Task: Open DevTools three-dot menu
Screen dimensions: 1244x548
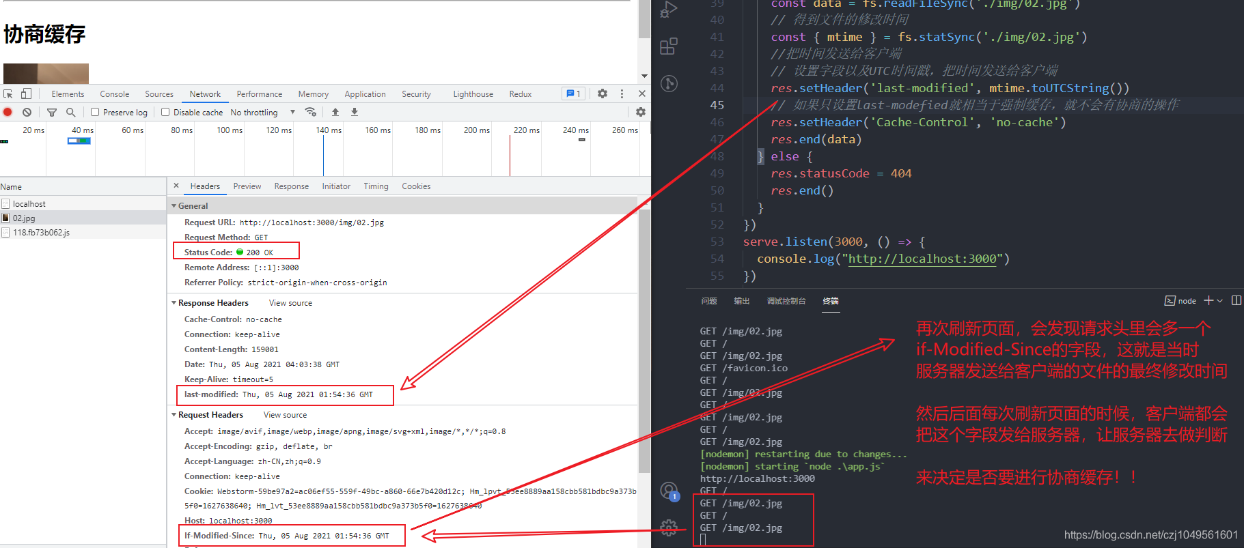Action: point(622,93)
